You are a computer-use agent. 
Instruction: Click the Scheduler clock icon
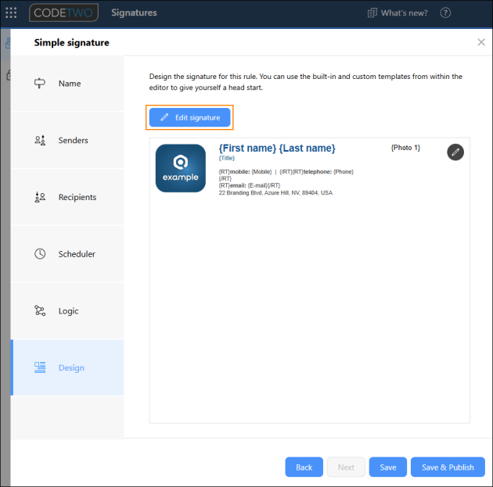[40, 254]
